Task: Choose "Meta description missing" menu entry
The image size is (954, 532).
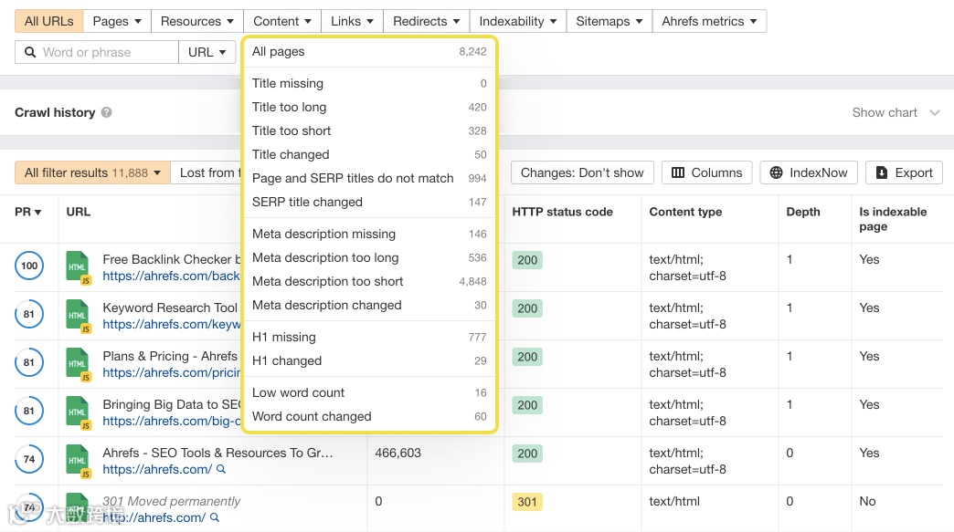Action: (323, 234)
